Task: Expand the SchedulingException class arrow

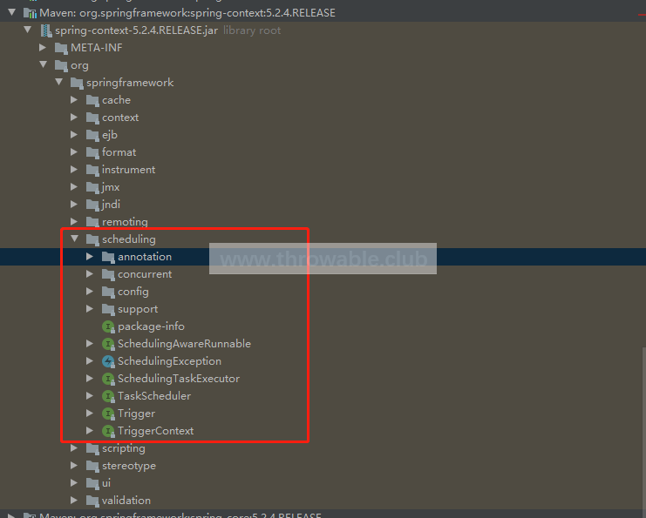Action: pyautogui.click(x=90, y=361)
